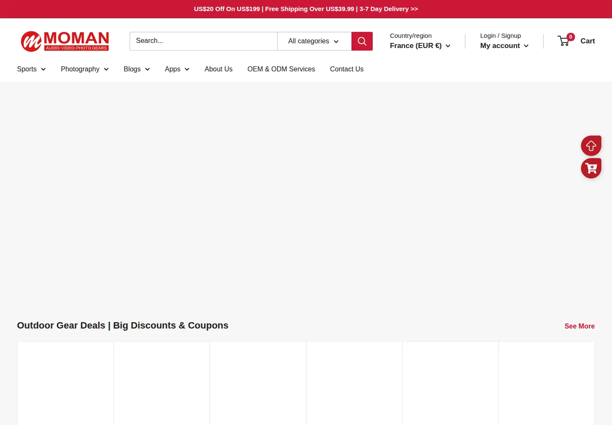Go to homepage via Moman logo
The width and height of the screenshot is (612, 425).
pyautogui.click(x=65, y=41)
